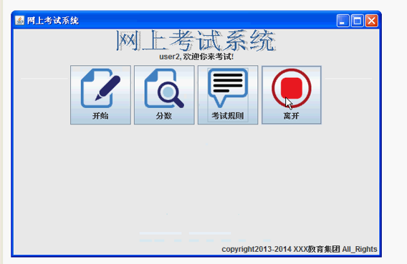Click the 离开 red stop button
This screenshot has height=264, width=407.
click(292, 95)
